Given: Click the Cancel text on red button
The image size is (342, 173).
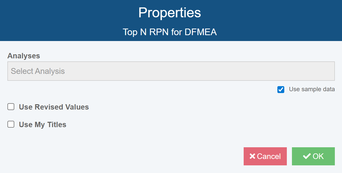Looking at the screenshot, I should click(269, 156).
